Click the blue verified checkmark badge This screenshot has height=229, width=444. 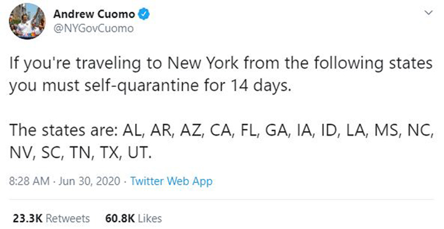[x=144, y=14]
